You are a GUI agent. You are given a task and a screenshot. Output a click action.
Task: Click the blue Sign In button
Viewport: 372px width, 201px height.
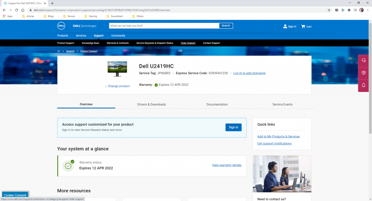pos(234,127)
